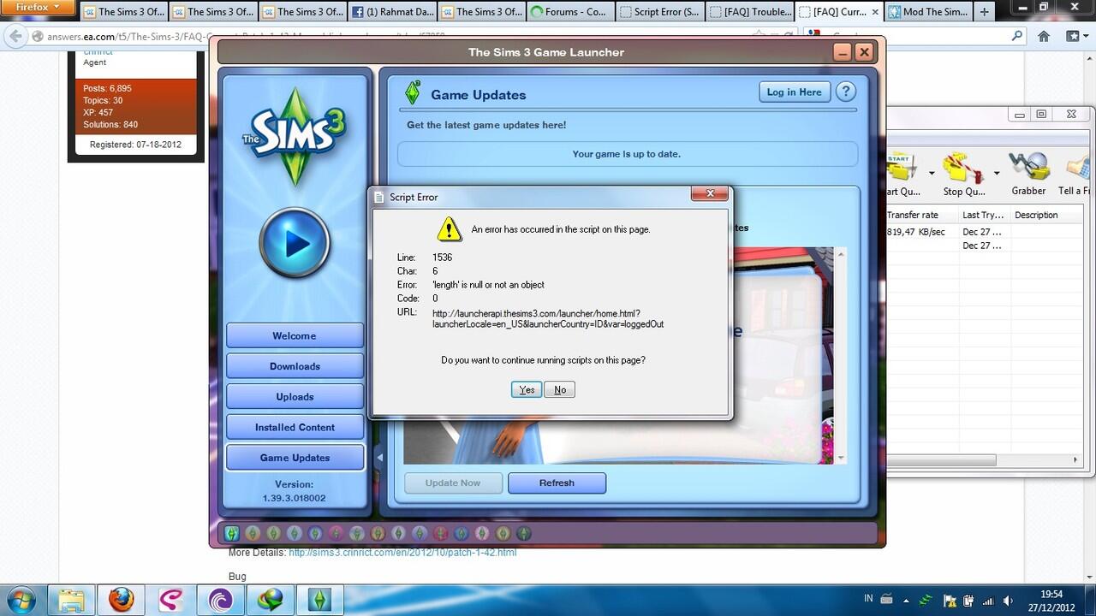The height and width of the screenshot is (616, 1096).
Task: Click the Version: 1.39.3.018002 text
Action: click(294, 491)
